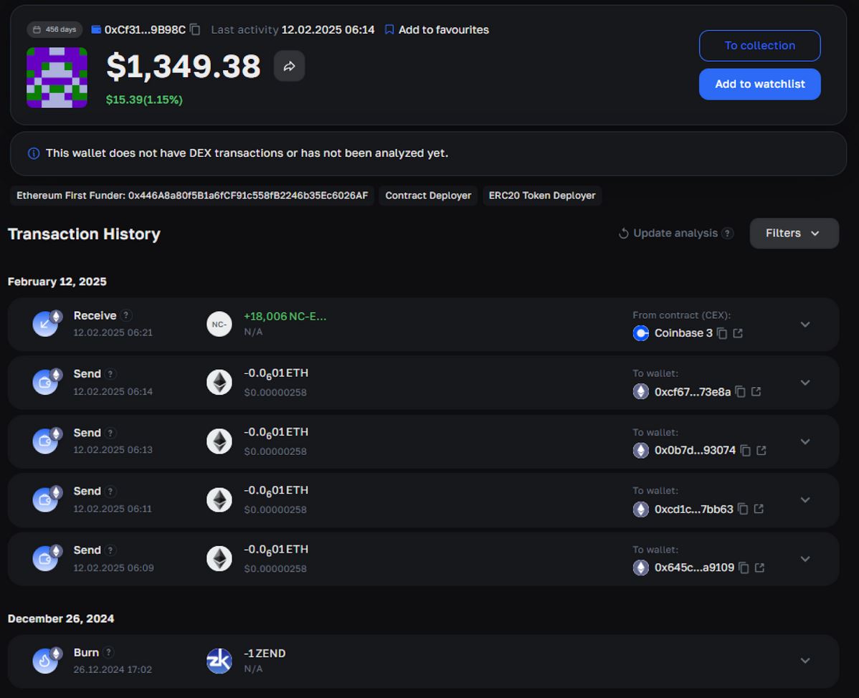Open 0x645c...a9109 external link

coord(759,567)
